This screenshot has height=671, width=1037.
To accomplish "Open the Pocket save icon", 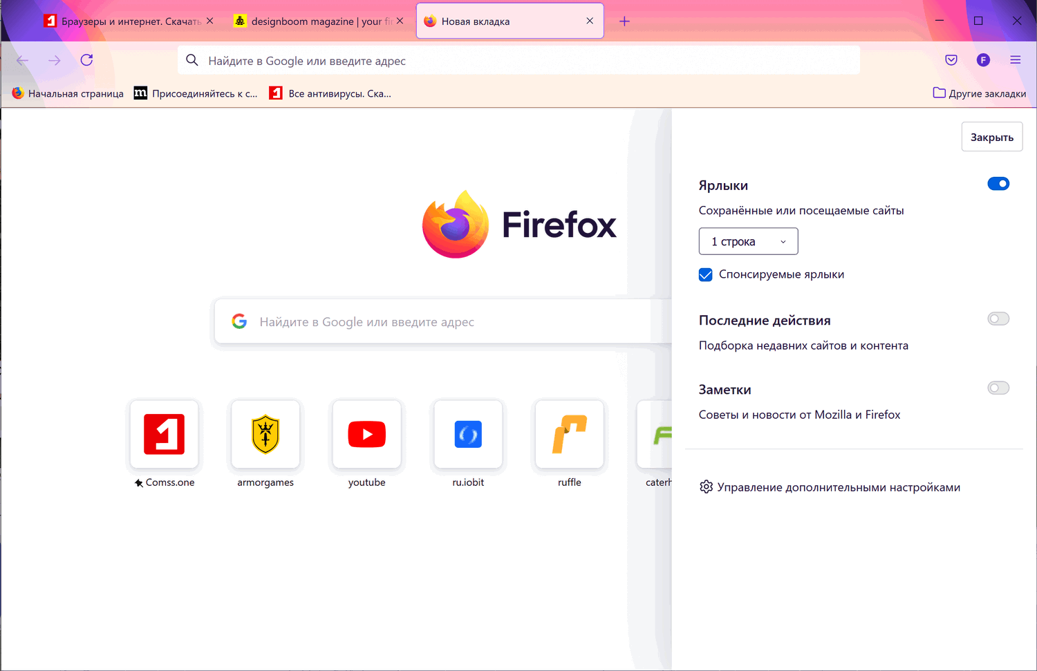I will (x=951, y=60).
